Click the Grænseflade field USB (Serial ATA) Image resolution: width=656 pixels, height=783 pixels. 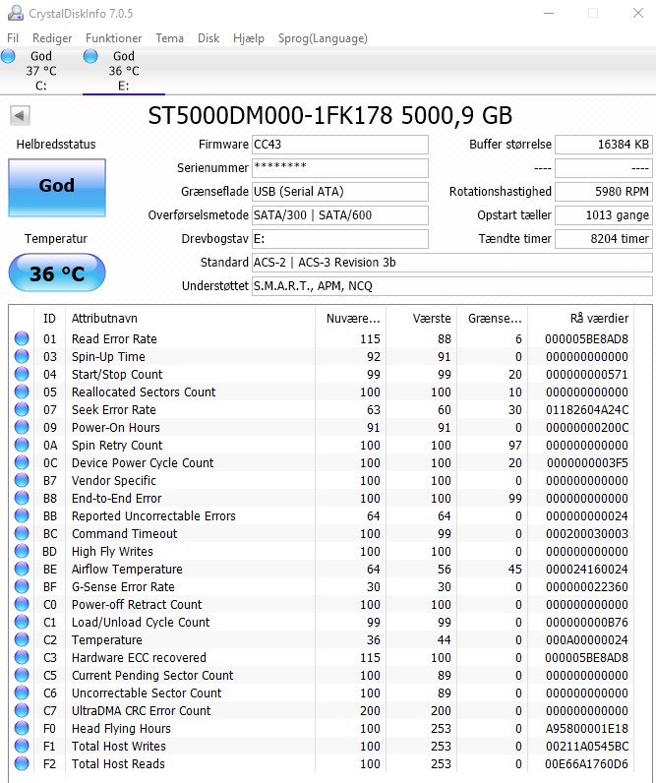point(340,192)
